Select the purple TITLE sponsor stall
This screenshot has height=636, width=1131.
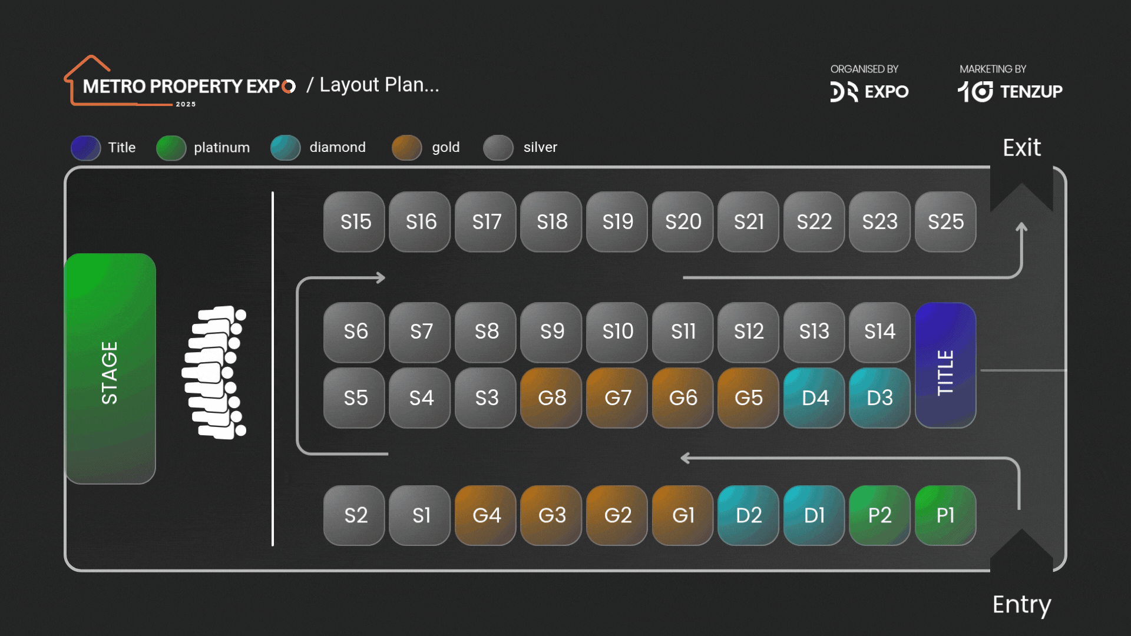[945, 365]
